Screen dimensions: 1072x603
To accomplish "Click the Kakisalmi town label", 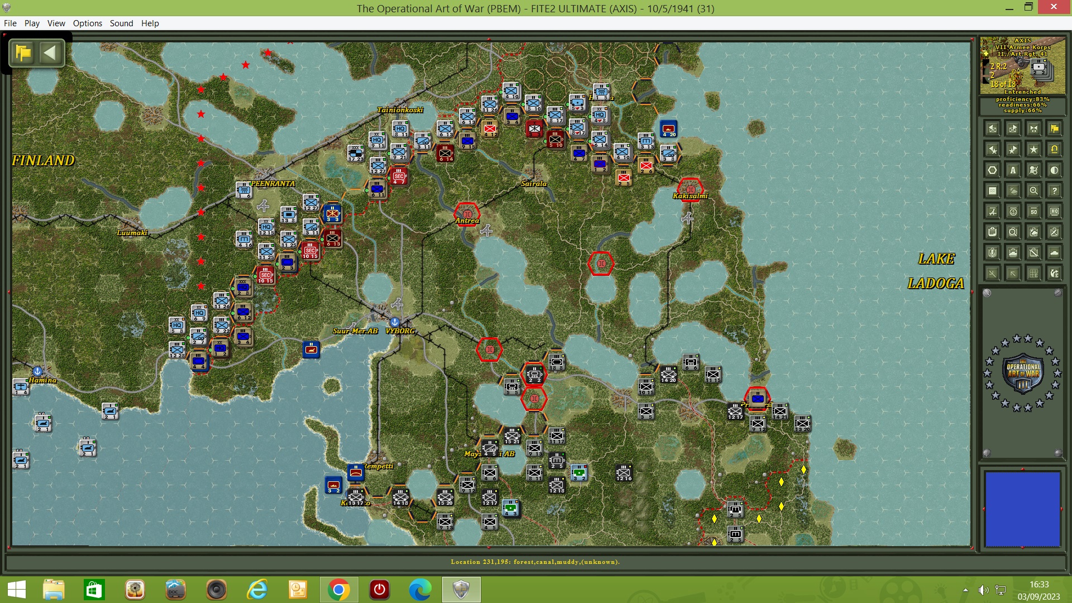I will (690, 196).
